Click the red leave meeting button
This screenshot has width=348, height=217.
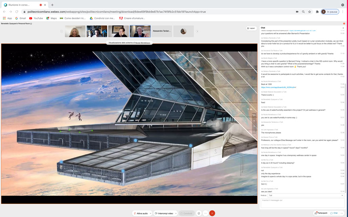(x=212, y=213)
